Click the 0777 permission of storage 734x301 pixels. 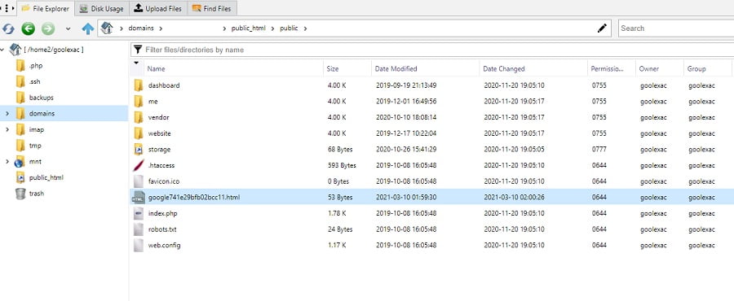599,150
